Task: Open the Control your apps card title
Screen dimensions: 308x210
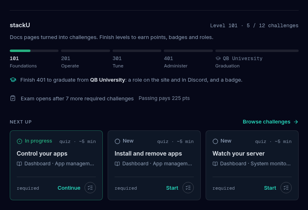Action: pyautogui.click(x=42, y=154)
